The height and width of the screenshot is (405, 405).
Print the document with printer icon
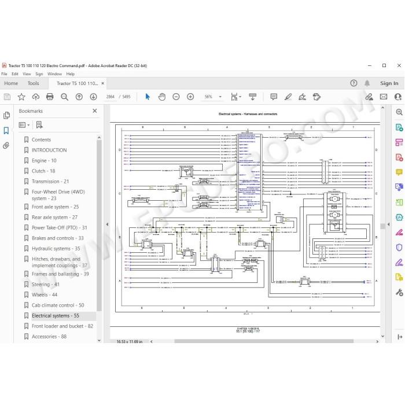point(50,97)
